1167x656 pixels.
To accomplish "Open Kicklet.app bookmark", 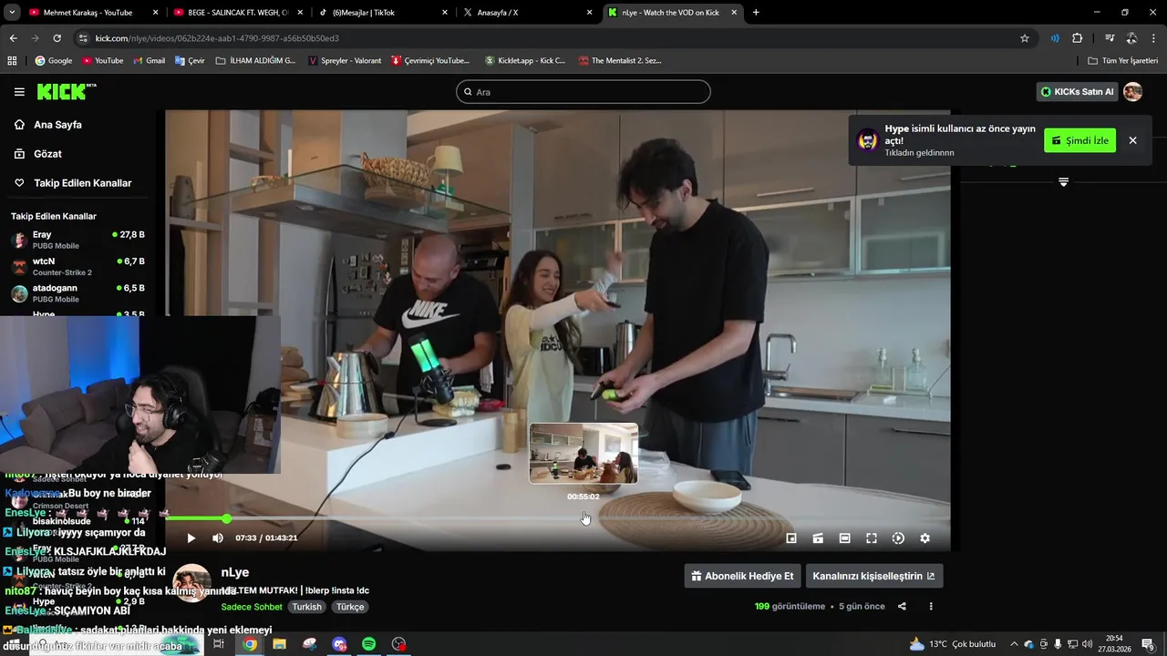I will 525,61.
